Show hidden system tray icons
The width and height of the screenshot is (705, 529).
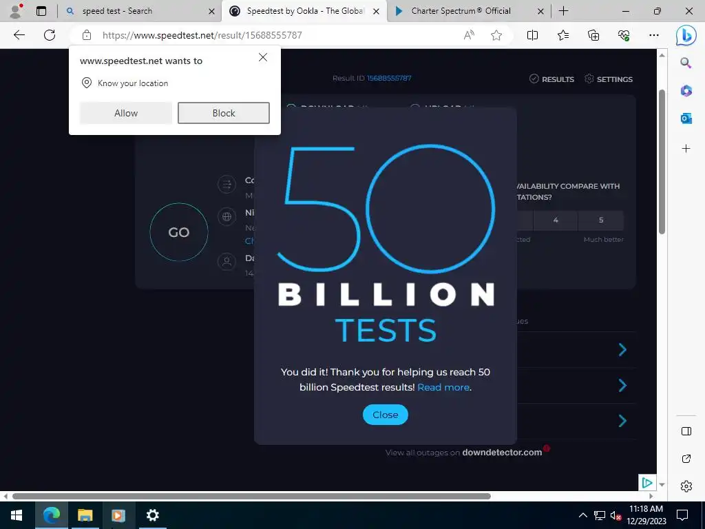(x=582, y=515)
